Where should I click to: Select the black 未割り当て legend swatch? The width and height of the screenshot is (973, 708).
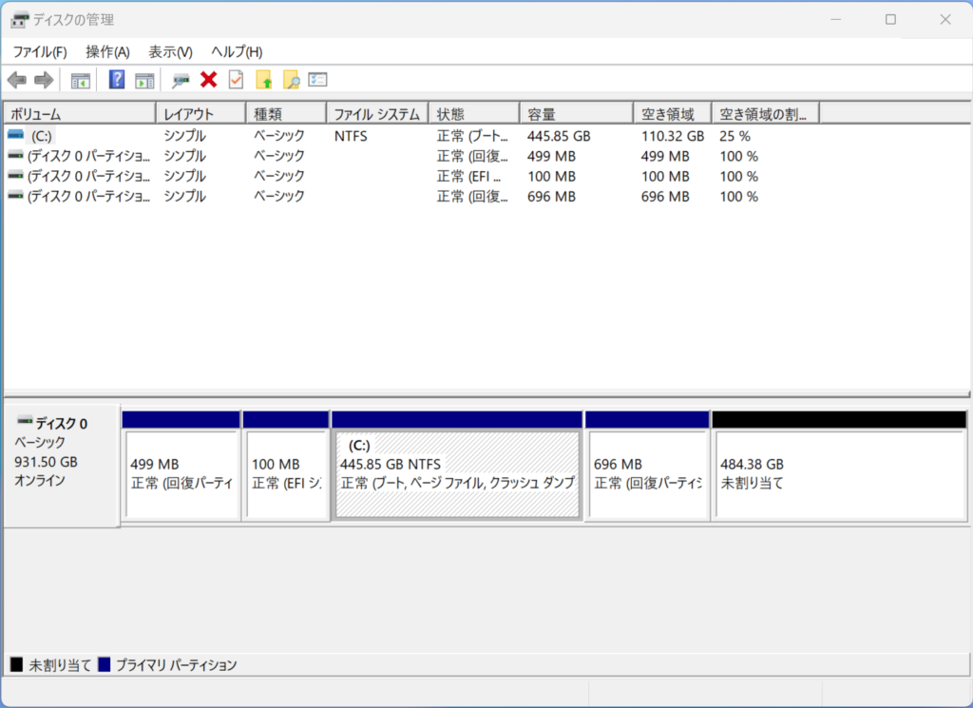point(17,664)
